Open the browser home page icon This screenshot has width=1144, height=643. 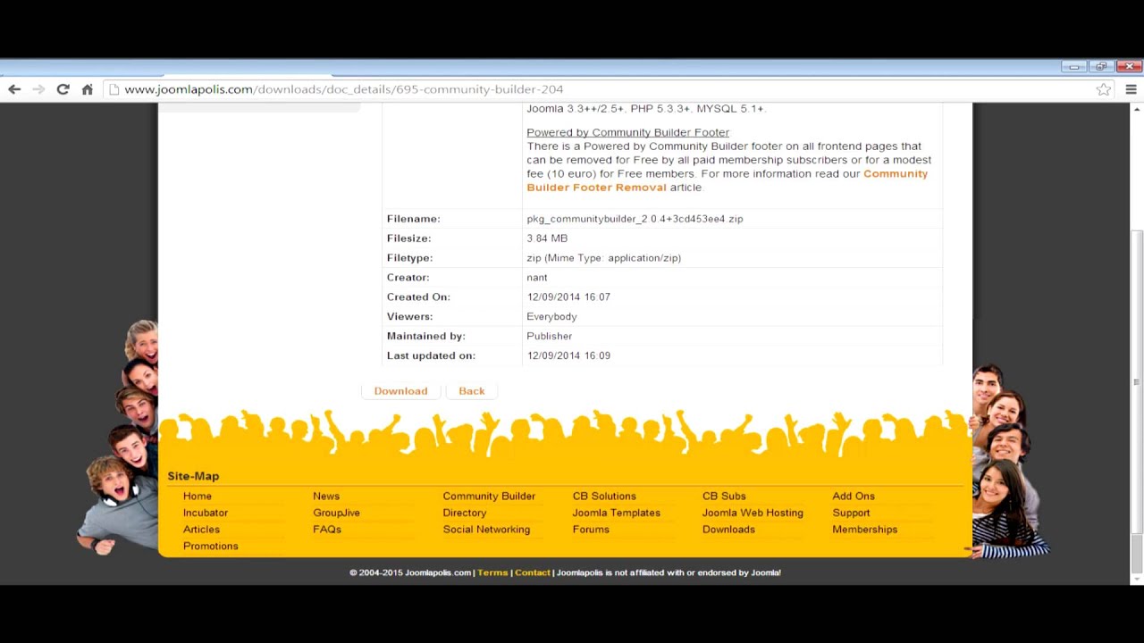pyautogui.click(x=88, y=89)
